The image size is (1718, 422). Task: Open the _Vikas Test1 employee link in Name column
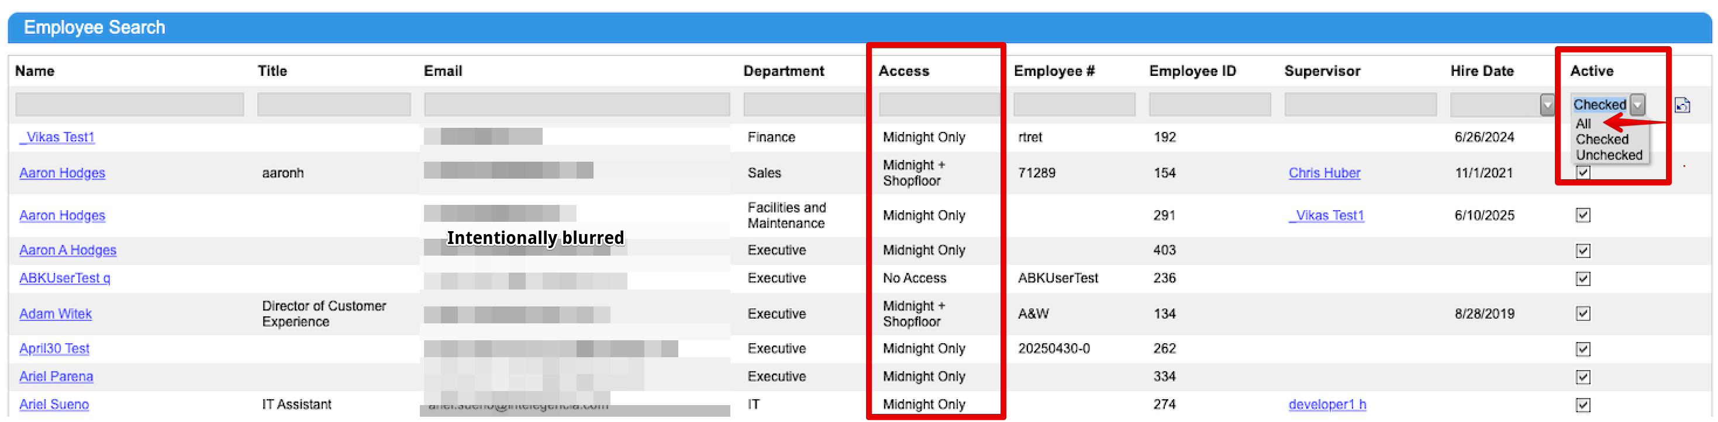(57, 137)
